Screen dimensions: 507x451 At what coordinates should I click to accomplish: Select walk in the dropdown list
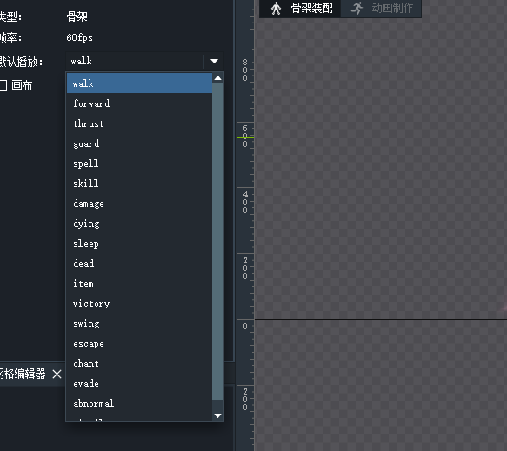click(139, 83)
